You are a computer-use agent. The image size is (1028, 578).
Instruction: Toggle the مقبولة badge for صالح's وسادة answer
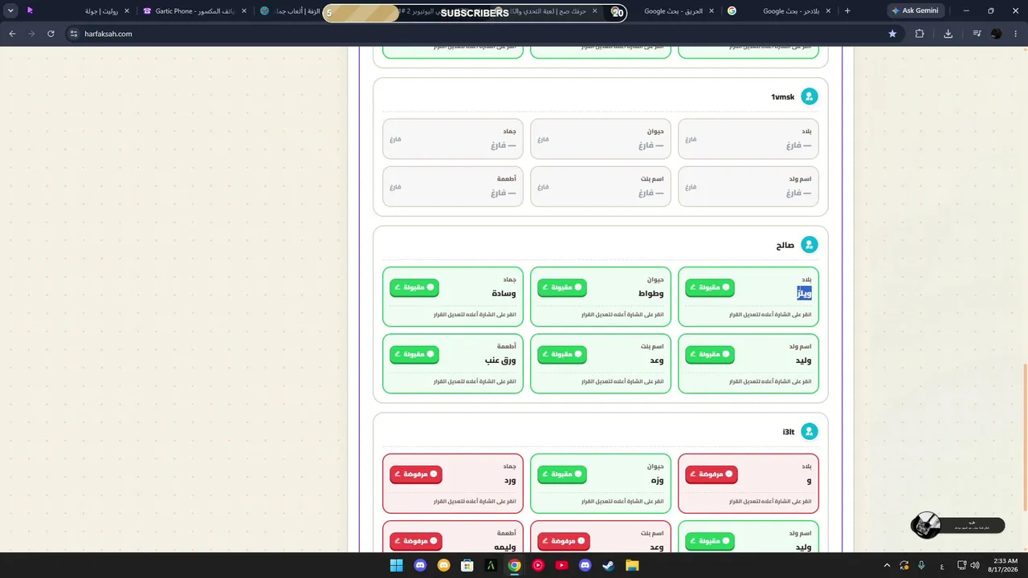(x=414, y=287)
